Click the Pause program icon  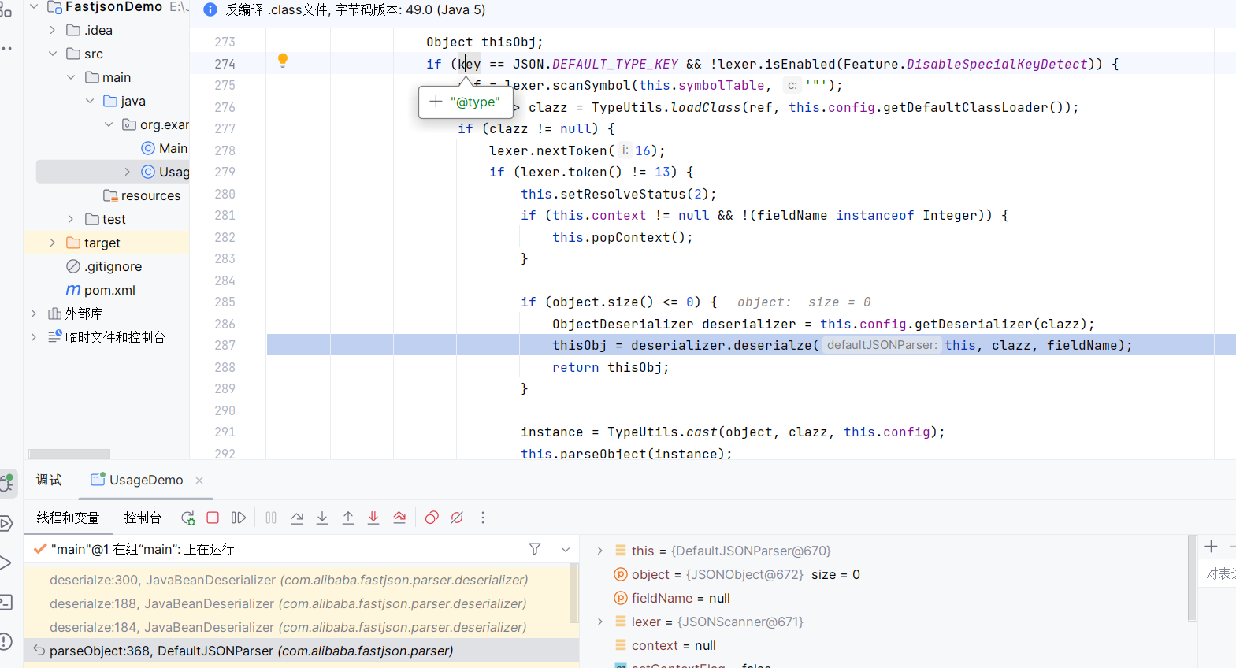click(271, 518)
